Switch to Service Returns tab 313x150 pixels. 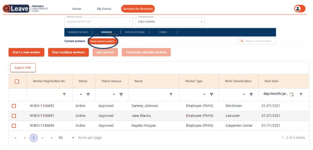135,32
